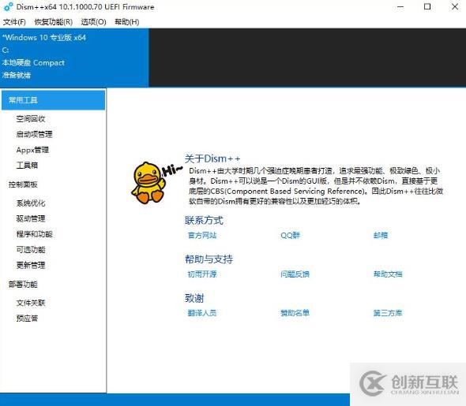Select the 控制面板 section header

(x=23, y=184)
